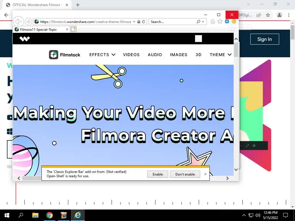The width and height of the screenshot is (295, 221).
Task: Close the Filmora11-Special-Topic tab
Action: (x=67, y=29)
